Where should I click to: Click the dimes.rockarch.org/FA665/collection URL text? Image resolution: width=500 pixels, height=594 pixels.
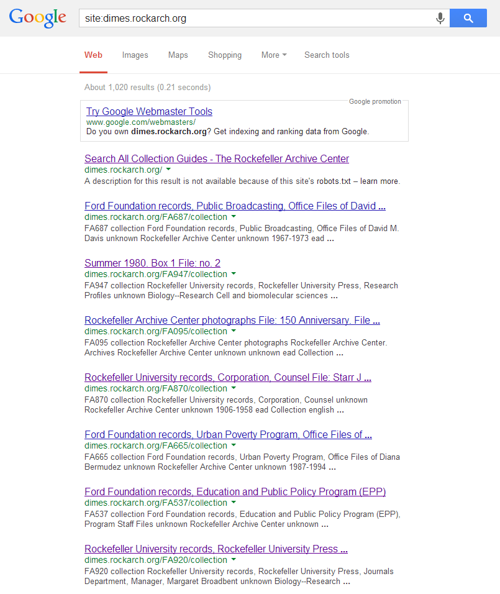pyautogui.click(x=156, y=446)
